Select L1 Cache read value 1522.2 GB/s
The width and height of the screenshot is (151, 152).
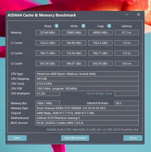tap(48, 43)
